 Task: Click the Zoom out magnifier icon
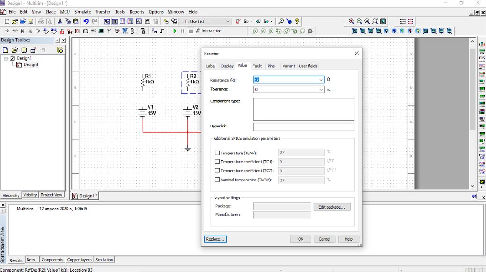tap(359, 21)
